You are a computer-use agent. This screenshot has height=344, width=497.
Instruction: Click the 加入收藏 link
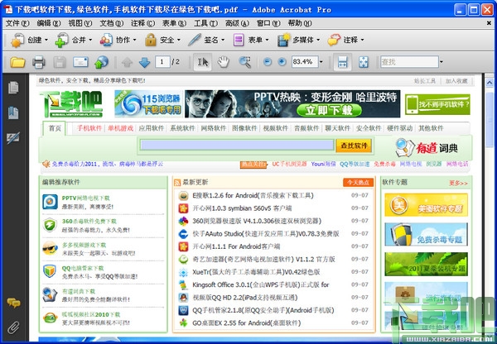tap(456, 81)
